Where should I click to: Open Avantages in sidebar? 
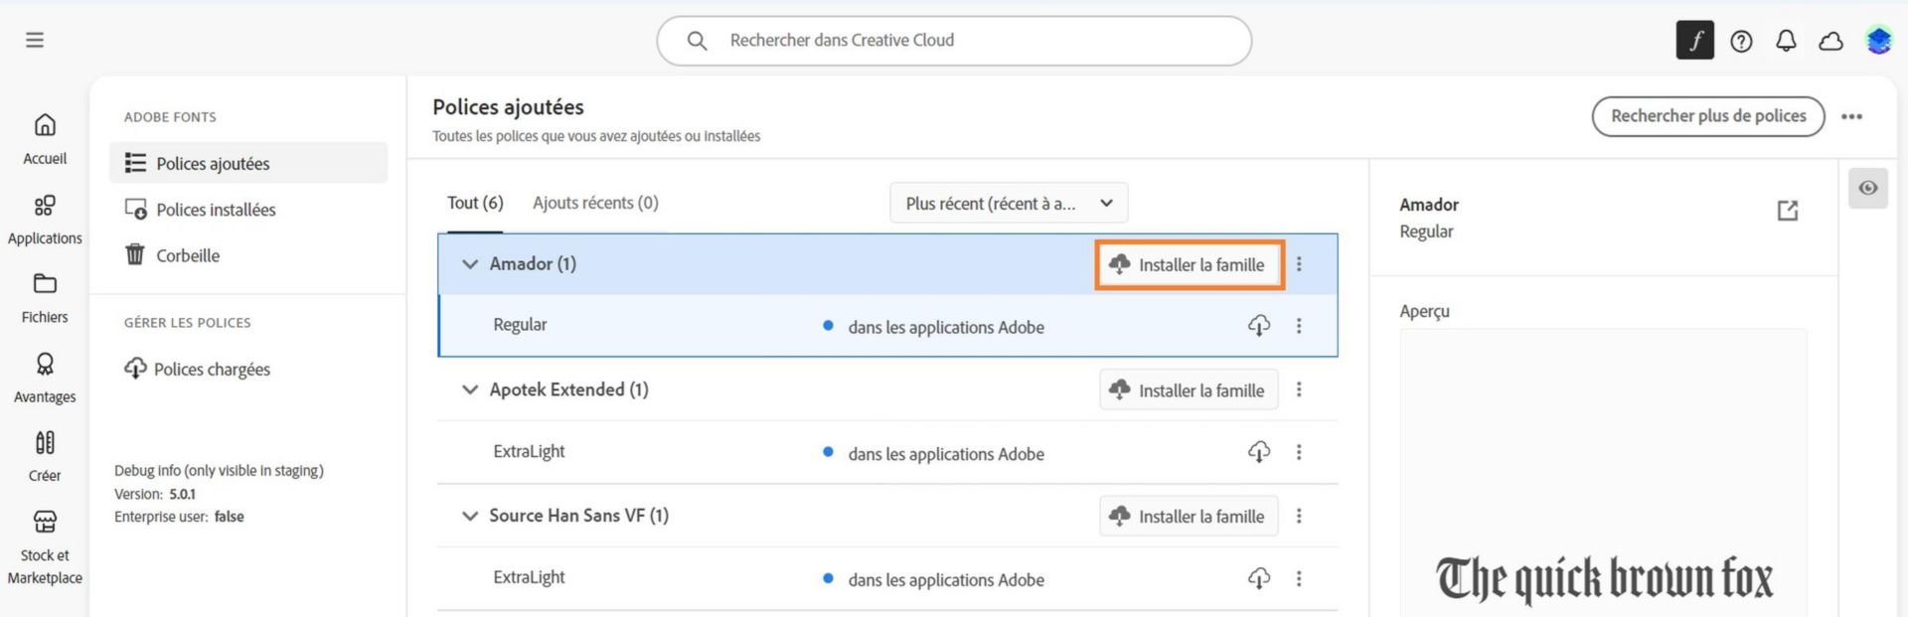click(x=45, y=378)
